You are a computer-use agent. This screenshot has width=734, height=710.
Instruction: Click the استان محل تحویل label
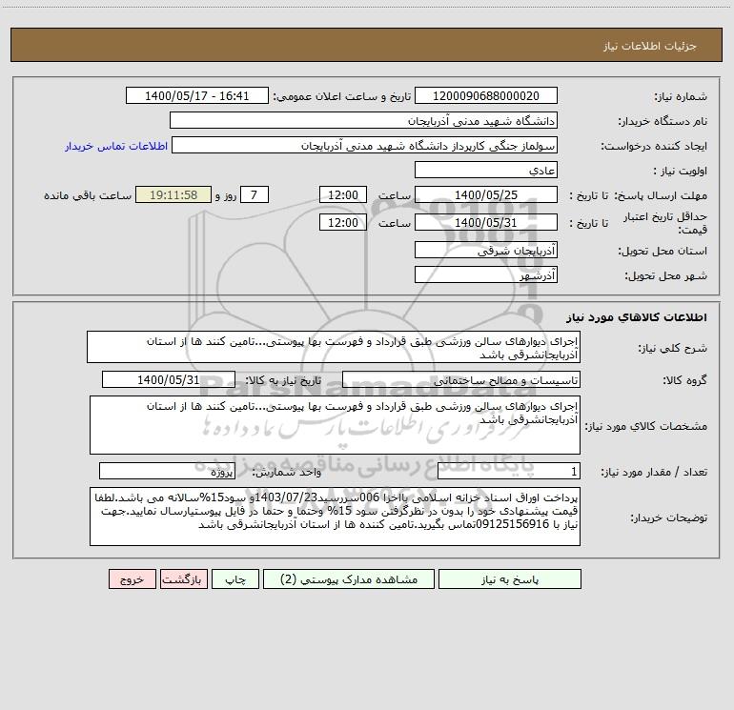click(663, 251)
